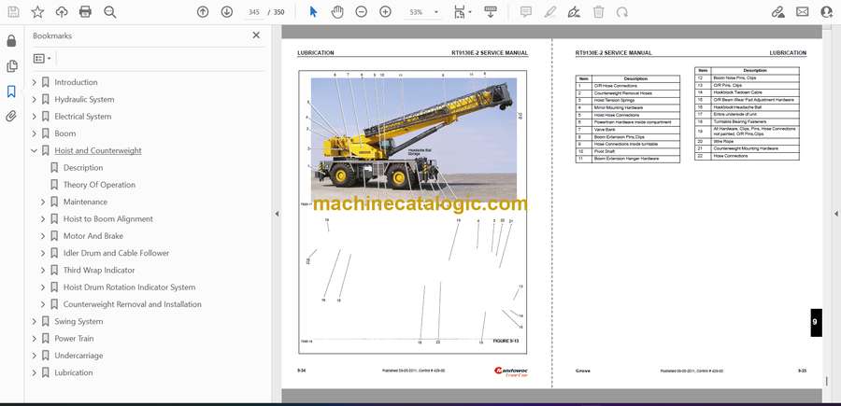Add document to favorites star icon
The image size is (841, 406).
point(37,12)
